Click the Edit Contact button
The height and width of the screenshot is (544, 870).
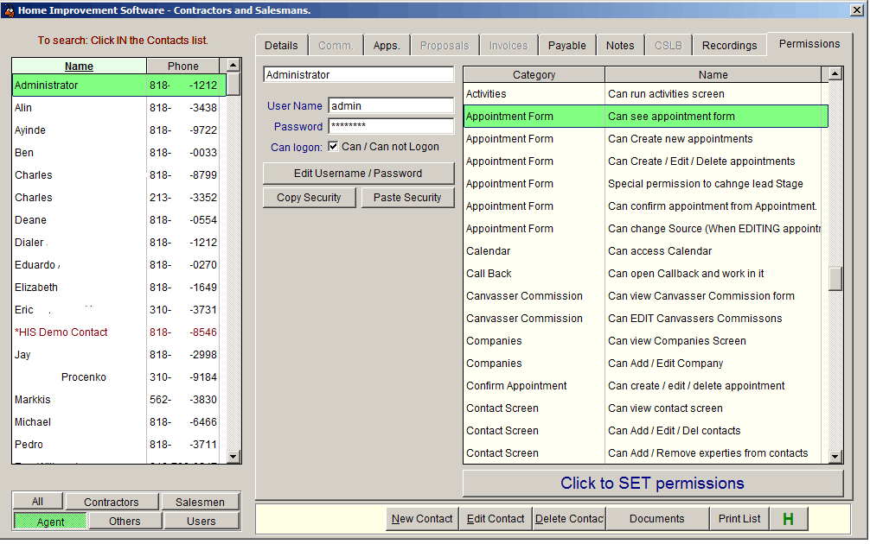pyautogui.click(x=496, y=518)
